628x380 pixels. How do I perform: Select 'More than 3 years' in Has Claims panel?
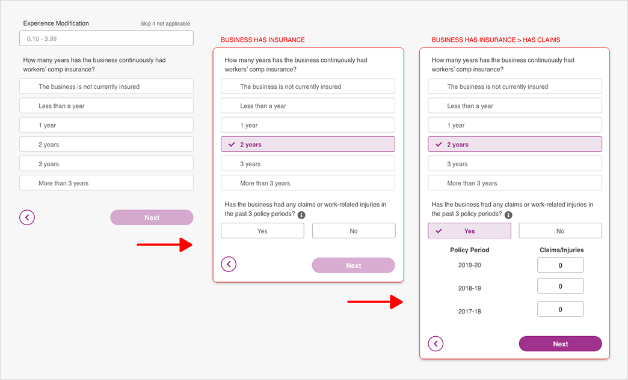tap(515, 183)
